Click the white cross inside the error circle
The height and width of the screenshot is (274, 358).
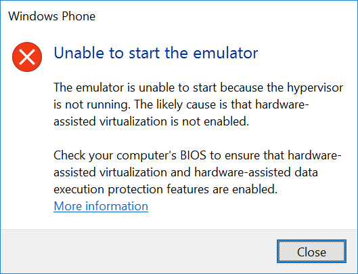click(27, 57)
